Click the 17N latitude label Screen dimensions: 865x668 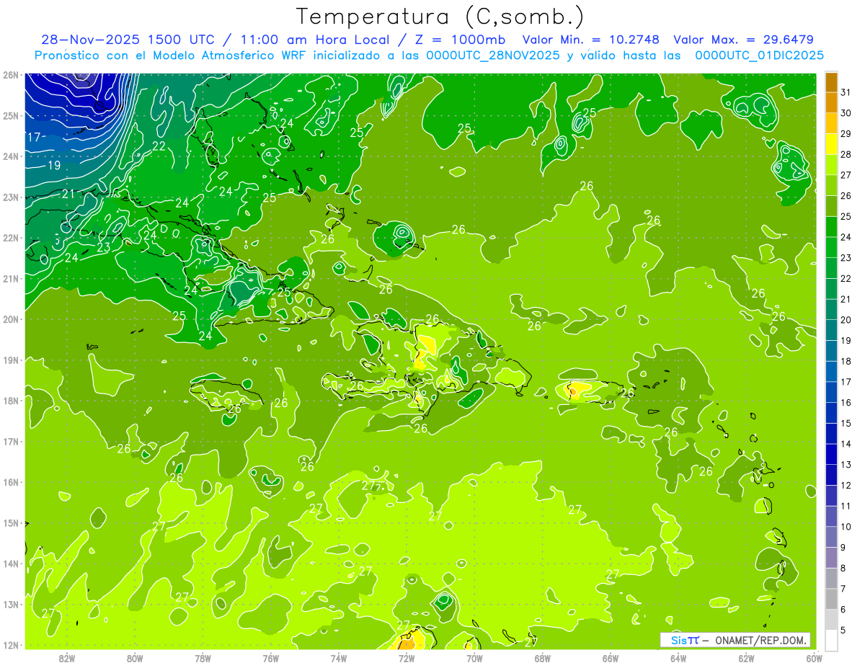point(10,441)
